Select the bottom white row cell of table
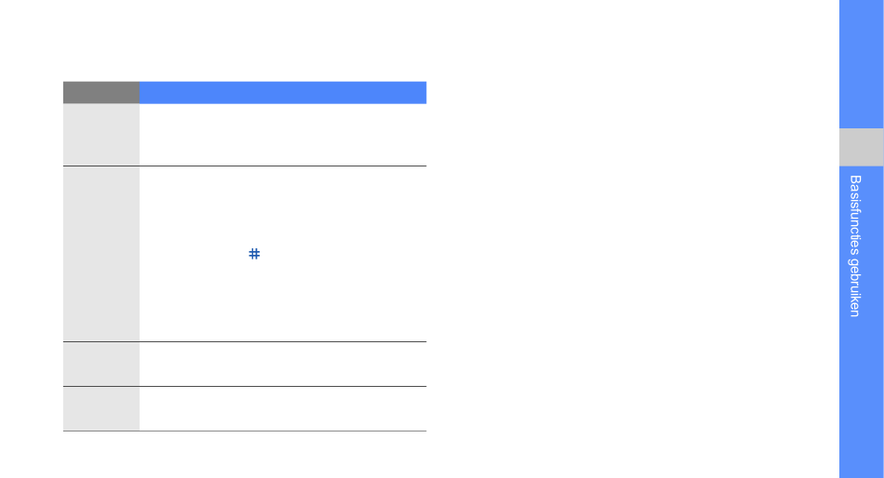884x478 pixels. coord(283,408)
